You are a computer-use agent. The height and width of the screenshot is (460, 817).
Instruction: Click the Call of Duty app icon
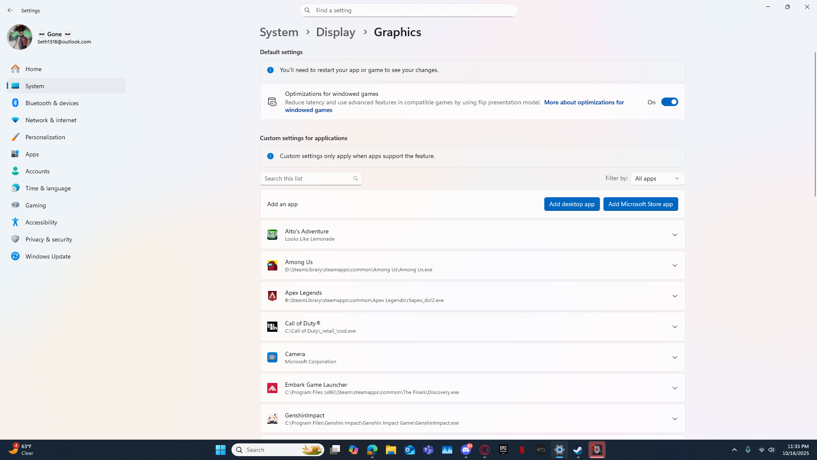coord(272,327)
